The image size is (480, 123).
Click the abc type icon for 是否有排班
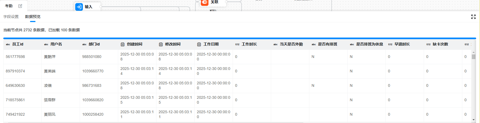coord(314,44)
